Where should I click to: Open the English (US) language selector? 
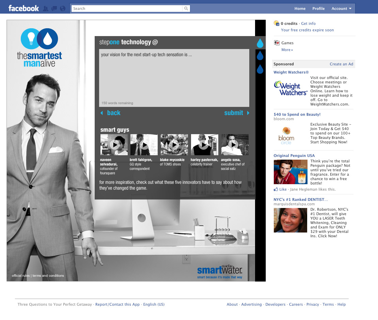[x=154, y=304]
